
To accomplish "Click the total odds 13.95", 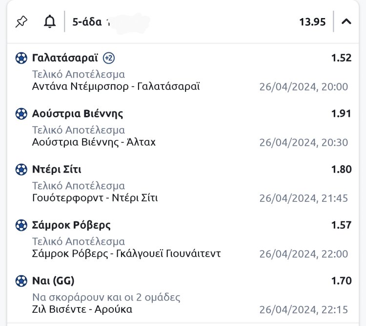I will [x=312, y=22].
